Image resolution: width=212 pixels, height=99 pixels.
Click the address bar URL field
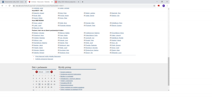pyautogui.click(x=84, y=6)
